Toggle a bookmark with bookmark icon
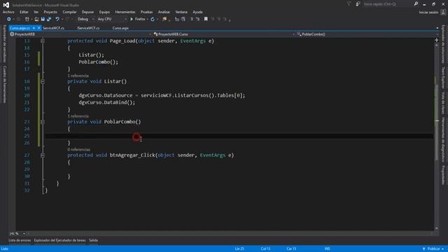This screenshot has width=448, height=252. pos(206,19)
